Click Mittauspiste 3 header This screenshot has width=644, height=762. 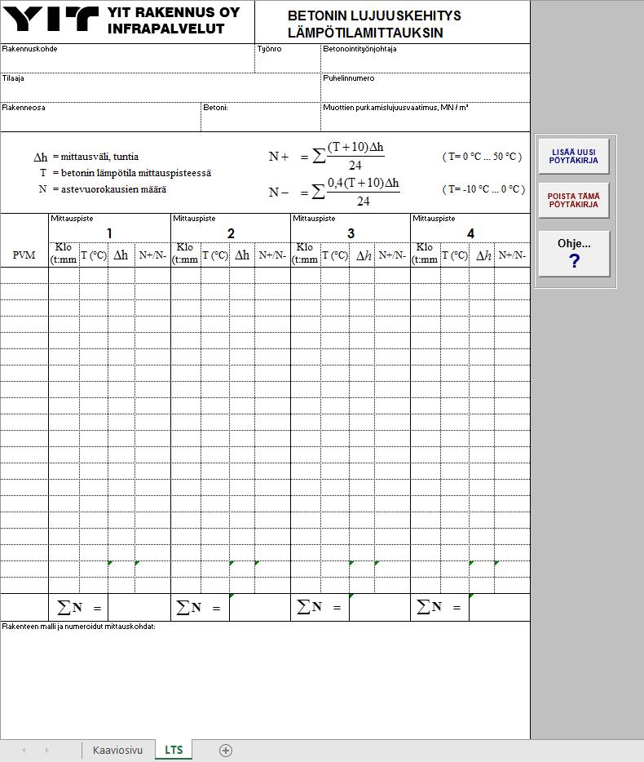351,228
